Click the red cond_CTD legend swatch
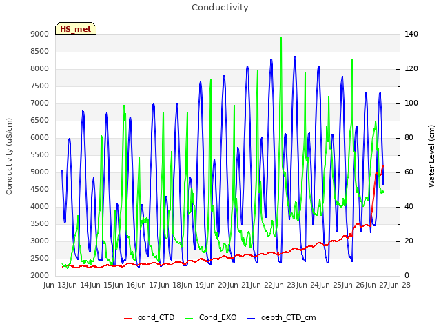Screen dimensions: 441x331 (127, 319)
